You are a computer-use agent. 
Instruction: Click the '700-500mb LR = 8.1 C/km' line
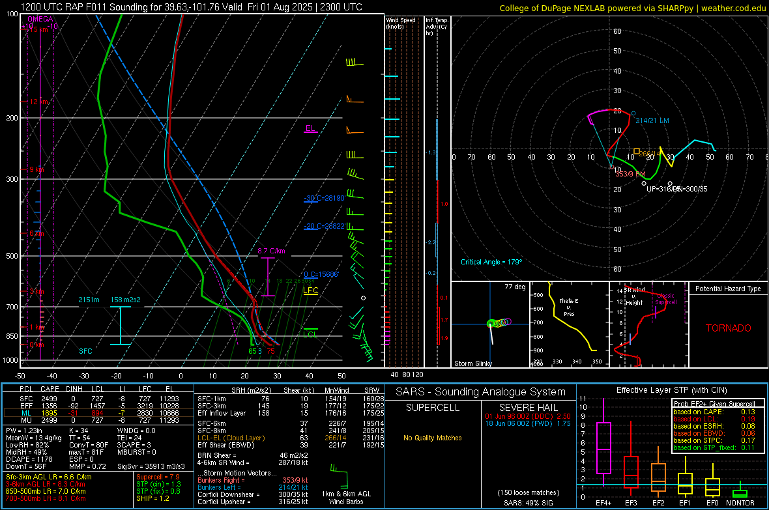coord(46,499)
